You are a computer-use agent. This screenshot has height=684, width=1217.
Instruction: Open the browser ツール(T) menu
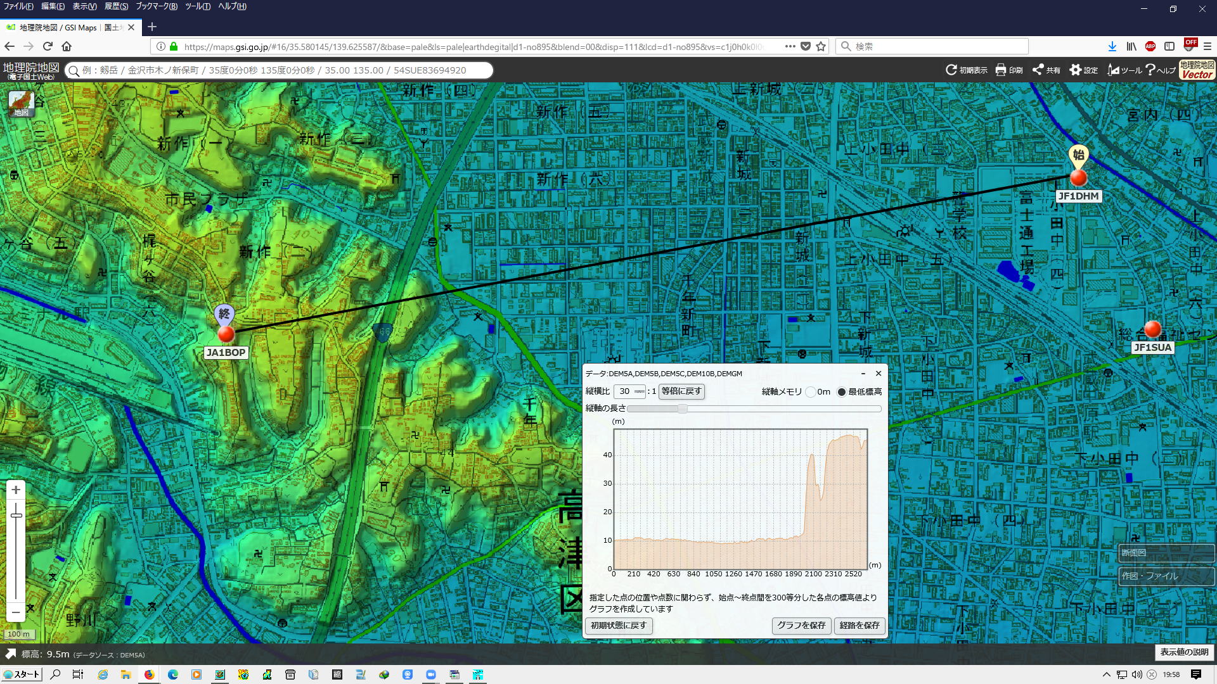(198, 6)
